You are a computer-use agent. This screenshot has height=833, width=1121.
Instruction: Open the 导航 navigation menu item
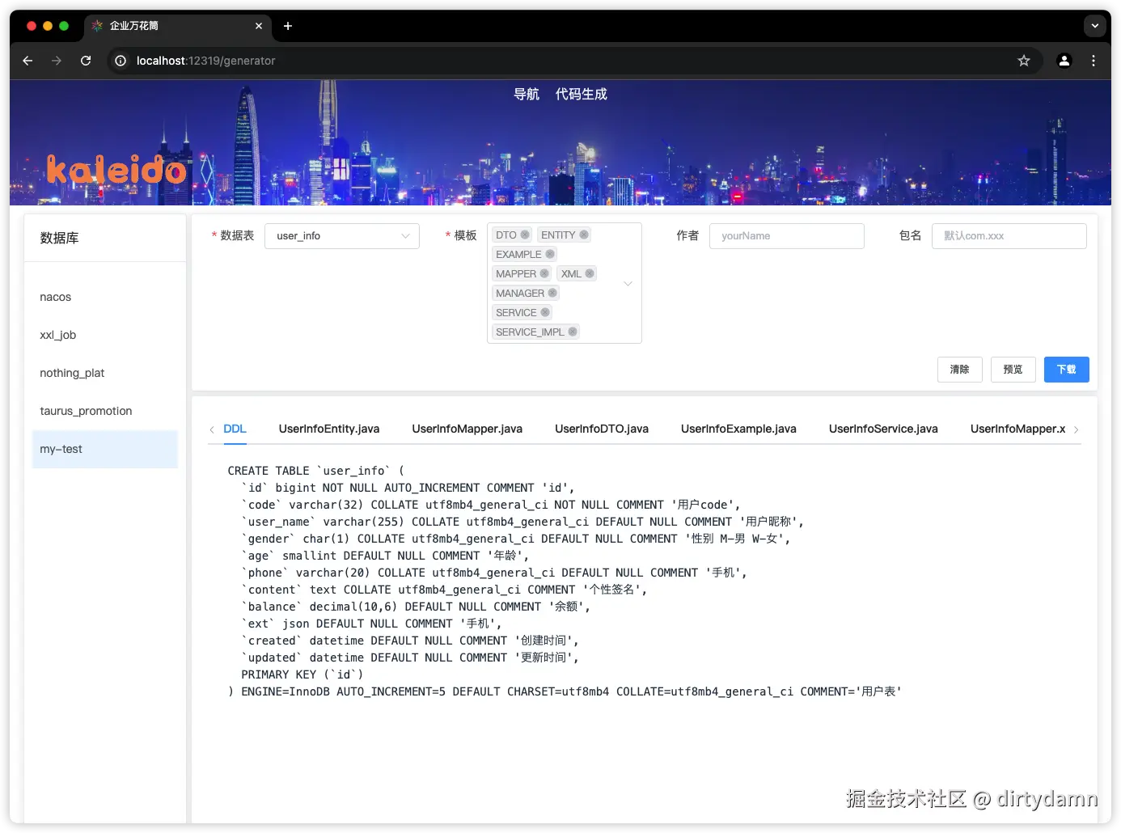pos(527,94)
